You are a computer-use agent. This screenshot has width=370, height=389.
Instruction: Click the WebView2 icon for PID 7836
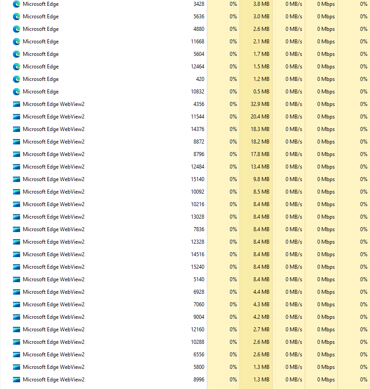click(17, 229)
